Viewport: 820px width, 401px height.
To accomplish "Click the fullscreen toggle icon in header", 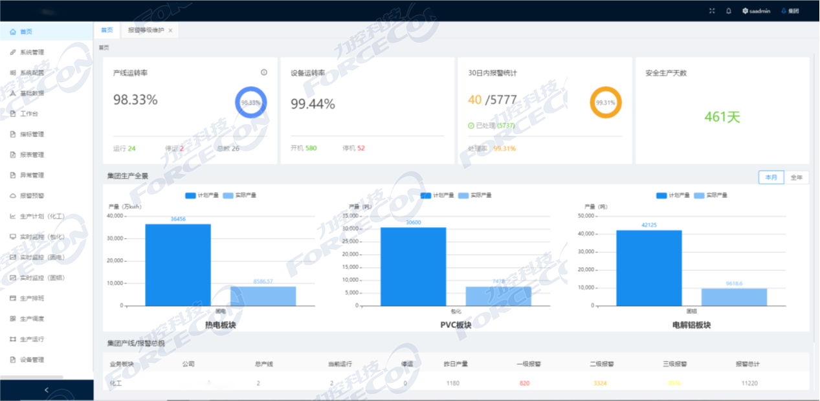I will click(712, 11).
